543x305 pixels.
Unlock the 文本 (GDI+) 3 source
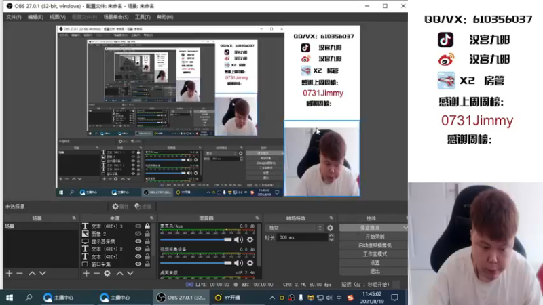(147, 226)
